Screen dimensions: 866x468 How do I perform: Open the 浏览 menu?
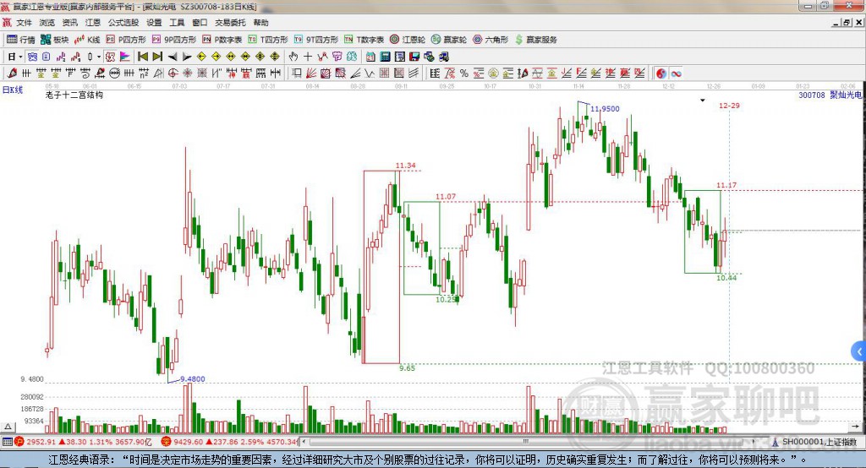point(47,23)
